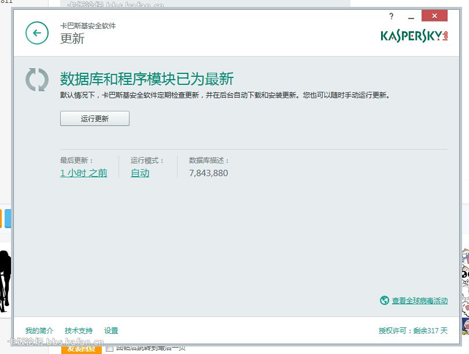469x354 pixels.
Task: Click the 数据库描述： label
Action: pos(209,161)
